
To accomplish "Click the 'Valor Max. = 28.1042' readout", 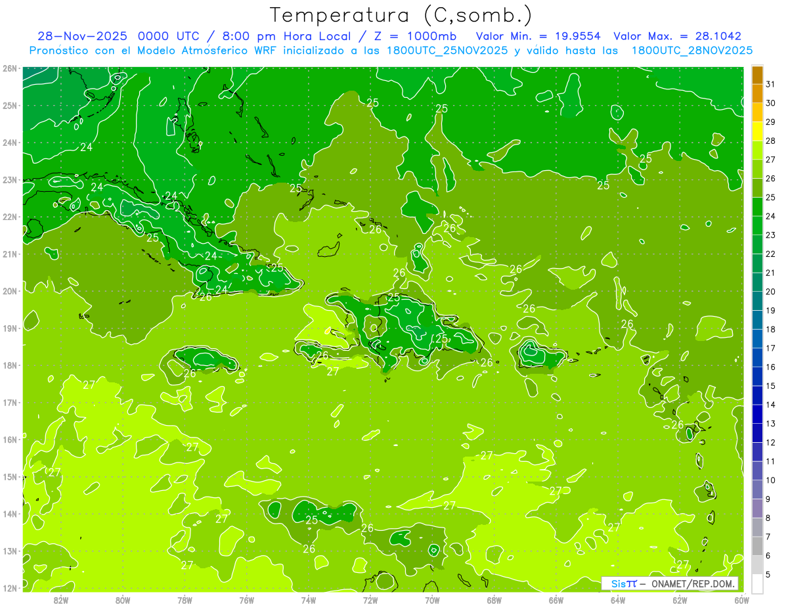I will coord(677,36).
